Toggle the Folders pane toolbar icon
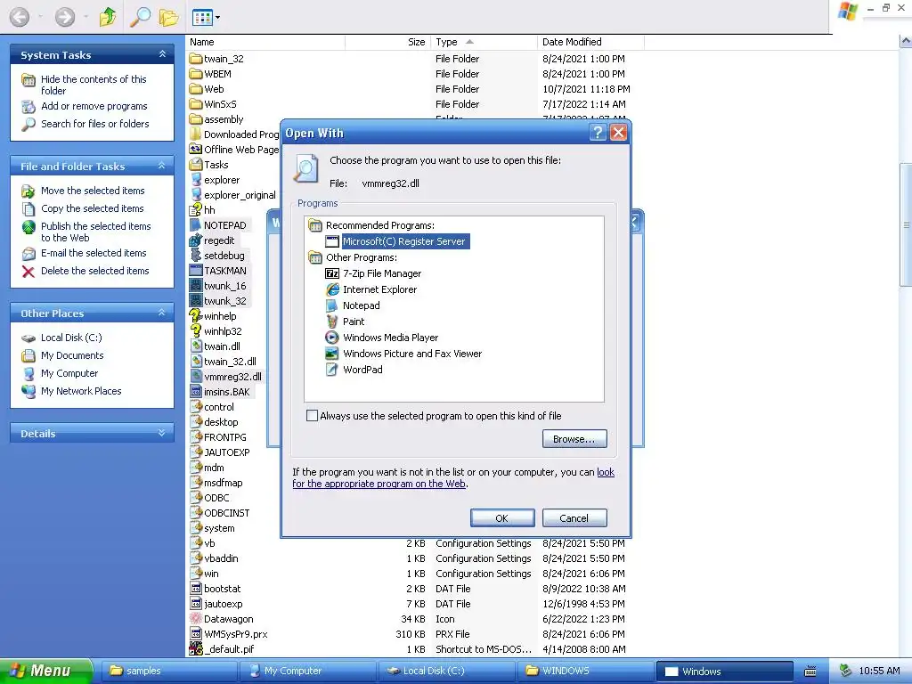Viewport: 912px width, 684px height. [168, 18]
